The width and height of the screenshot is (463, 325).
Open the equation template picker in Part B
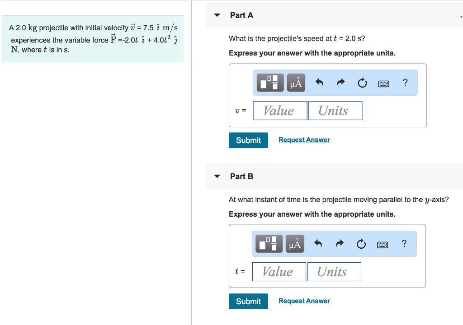(269, 244)
